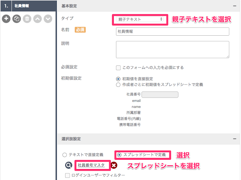Image resolution: width=241 pixels, height=180 pixels.
Task: Click the trash delete icon
Action: click(27, 19)
